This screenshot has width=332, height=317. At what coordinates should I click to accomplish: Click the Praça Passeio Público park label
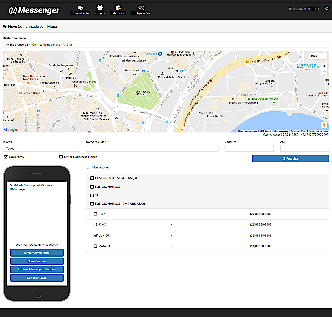point(142,93)
